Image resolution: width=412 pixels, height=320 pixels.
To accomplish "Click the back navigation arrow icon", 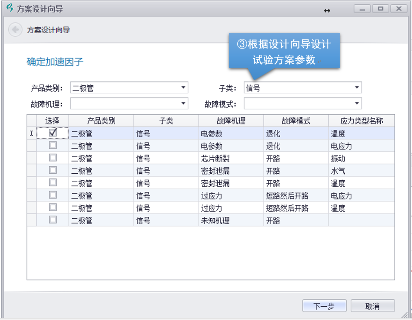I will pyautogui.click(x=15, y=29).
